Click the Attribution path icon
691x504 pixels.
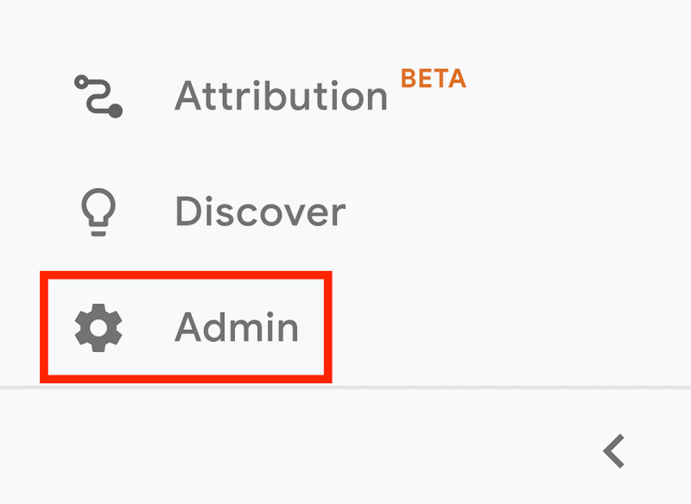pos(98,96)
